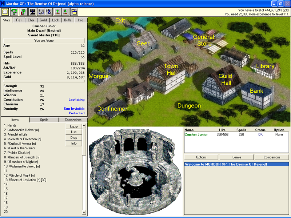Click the party Options button
The height and width of the screenshot is (218, 291).
coord(201,157)
